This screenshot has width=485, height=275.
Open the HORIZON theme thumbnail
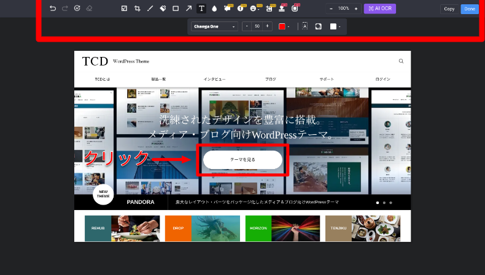coord(282,228)
